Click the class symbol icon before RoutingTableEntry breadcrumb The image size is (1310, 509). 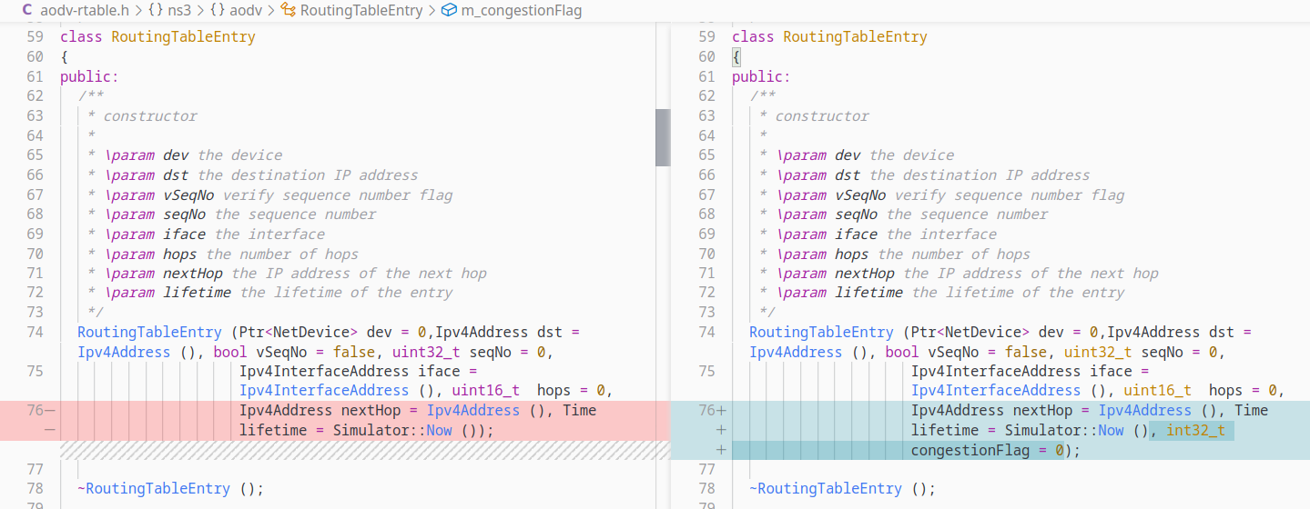coord(289,11)
